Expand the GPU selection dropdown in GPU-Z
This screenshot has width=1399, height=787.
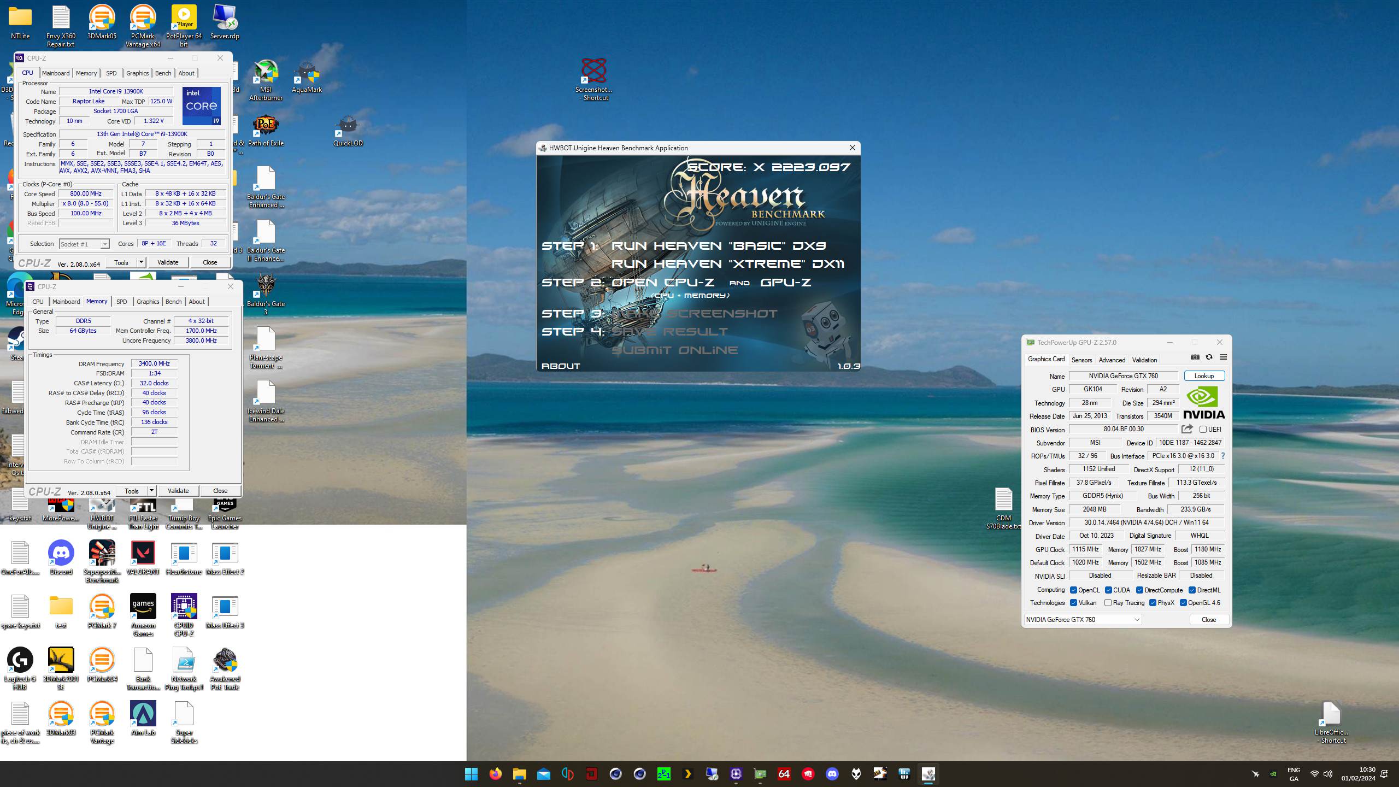(x=1083, y=620)
